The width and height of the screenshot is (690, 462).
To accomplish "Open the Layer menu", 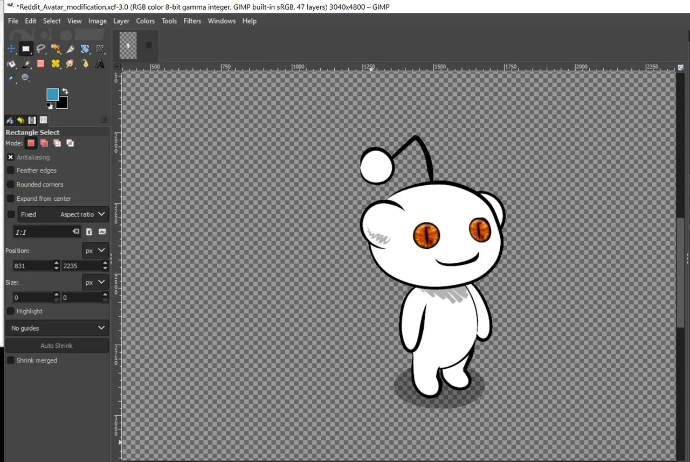I will pos(121,21).
